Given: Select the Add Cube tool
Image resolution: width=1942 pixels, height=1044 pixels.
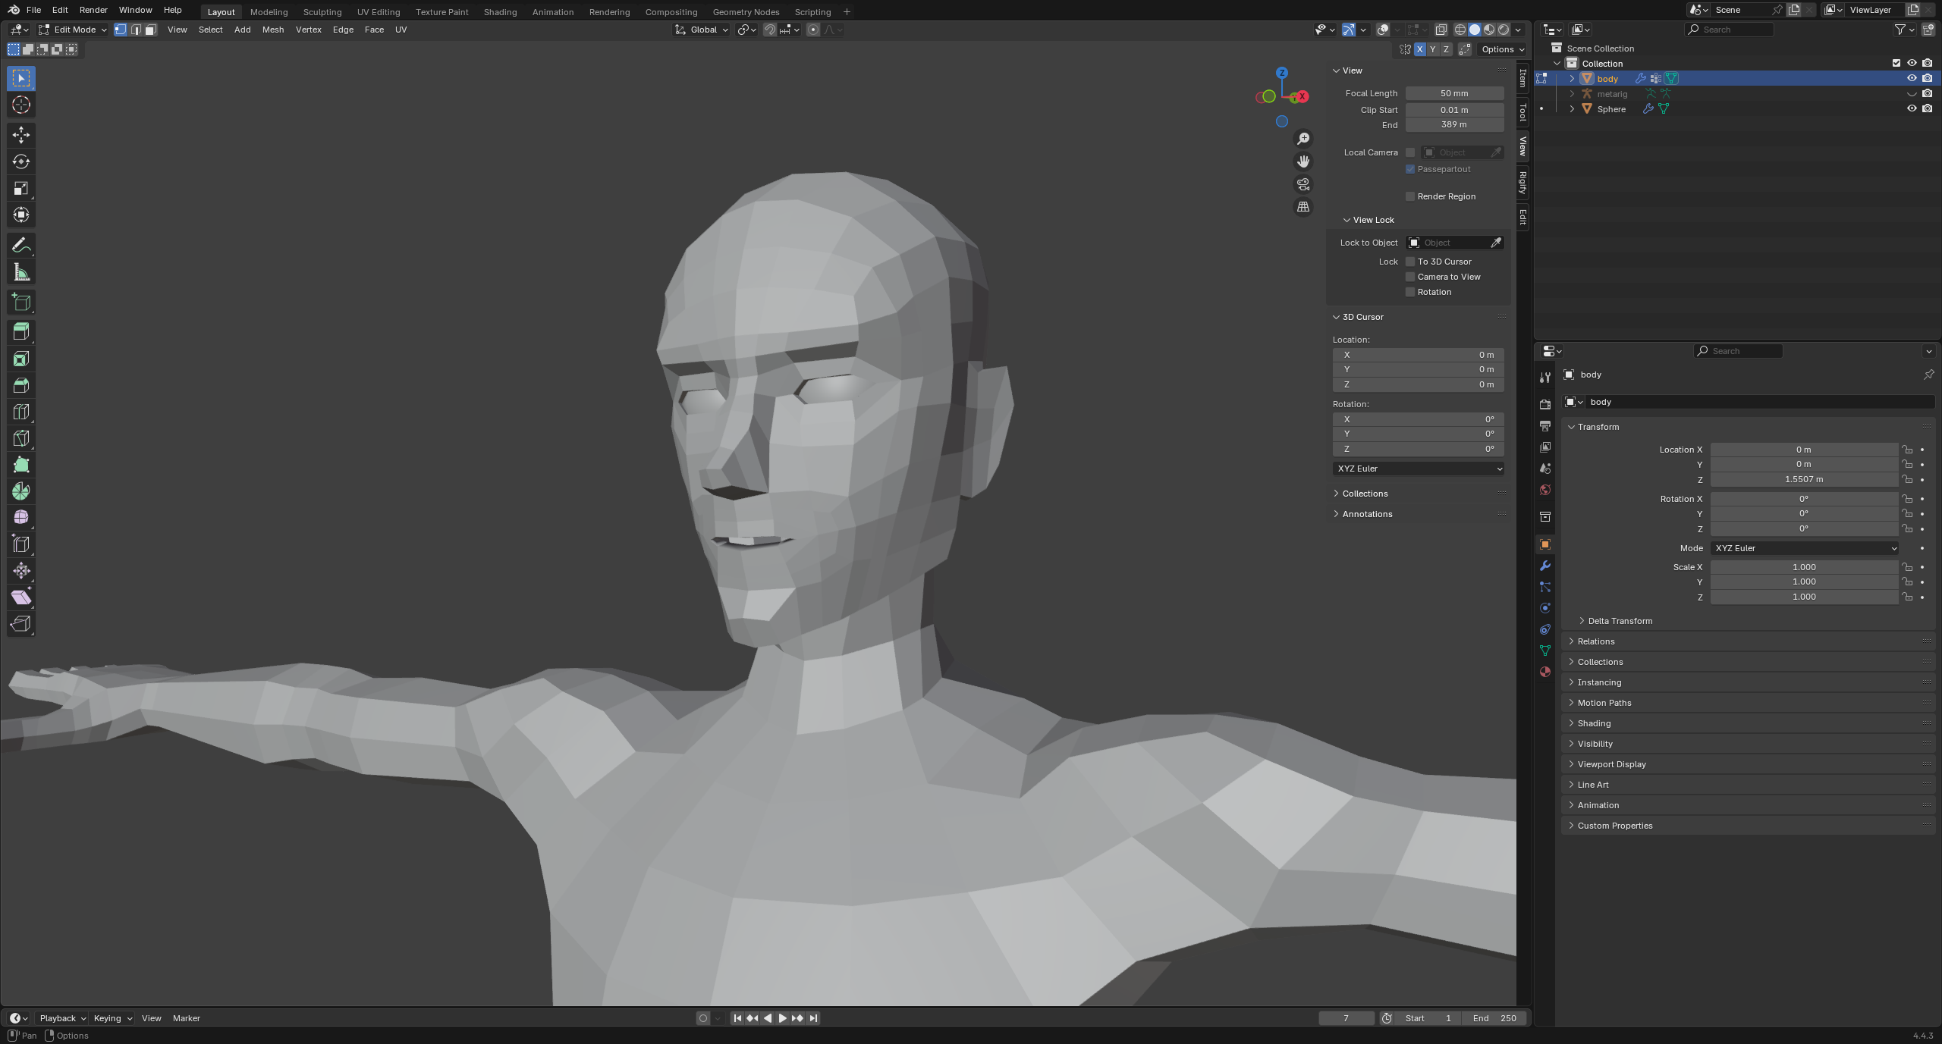Looking at the screenshot, I should pos(21,302).
